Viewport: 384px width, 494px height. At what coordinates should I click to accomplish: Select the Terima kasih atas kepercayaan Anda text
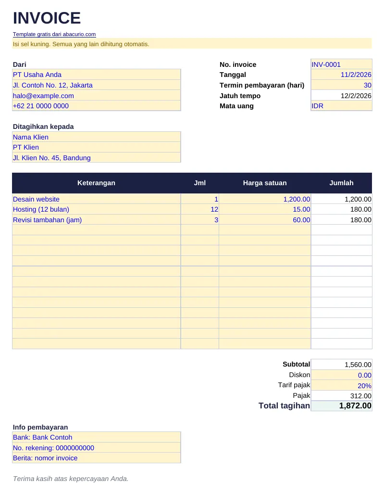(71, 479)
